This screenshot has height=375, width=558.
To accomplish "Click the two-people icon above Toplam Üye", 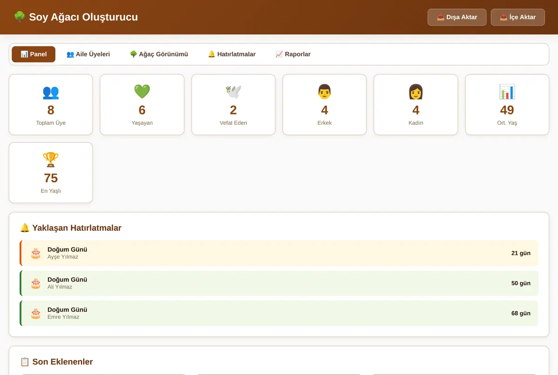I will click(x=51, y=92).
